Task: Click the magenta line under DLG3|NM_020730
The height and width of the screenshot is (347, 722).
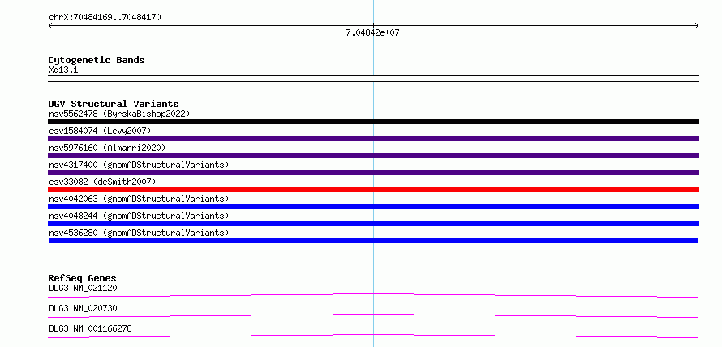Action: pos(373,315)
